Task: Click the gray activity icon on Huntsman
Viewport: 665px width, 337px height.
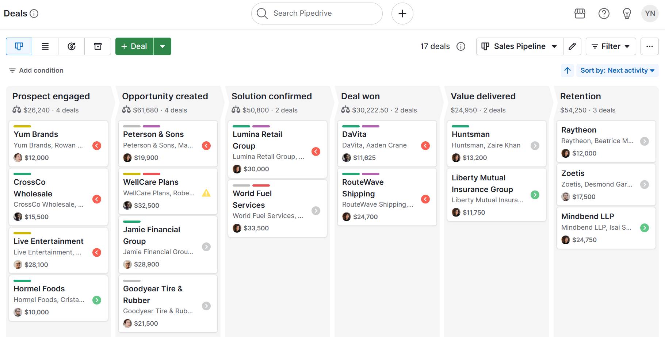Action: click(535, 146)
